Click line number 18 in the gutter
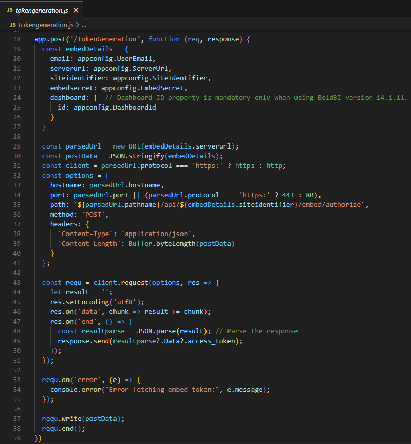Image resolution: width=411 pixels, height=444 pixels. (x=16, y=39)
